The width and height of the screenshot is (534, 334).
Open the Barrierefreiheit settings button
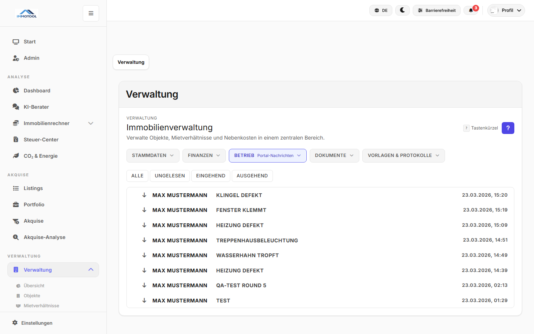436,10
